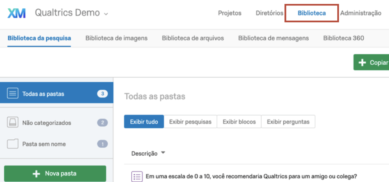Screen dimensions: 389x182
Task: Switch to Biblioteca de arquivos tab
Action: click(193, 38)
